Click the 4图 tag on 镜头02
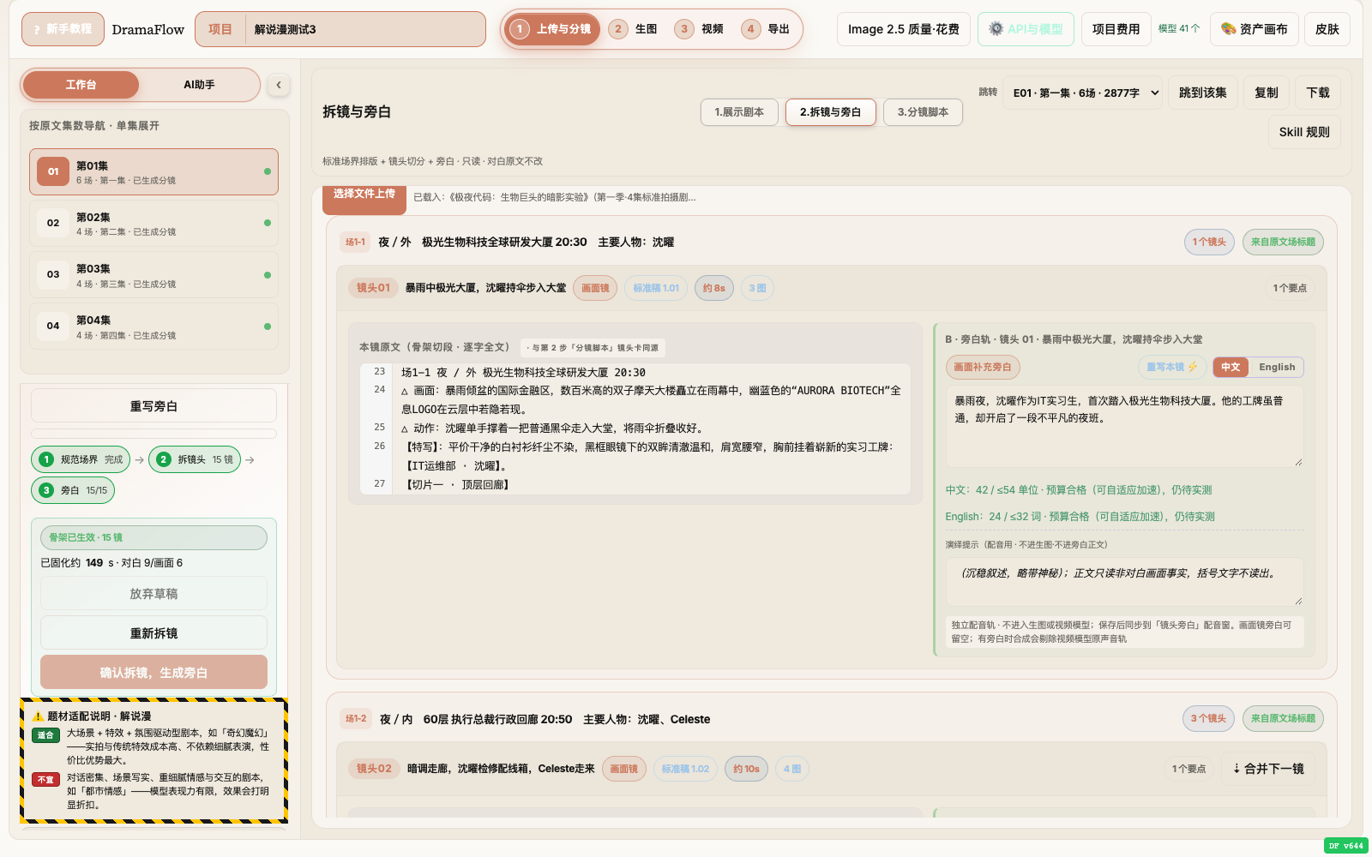This screenshot has width=1372, height=857. pyautogui.click(x=792, y=769)
